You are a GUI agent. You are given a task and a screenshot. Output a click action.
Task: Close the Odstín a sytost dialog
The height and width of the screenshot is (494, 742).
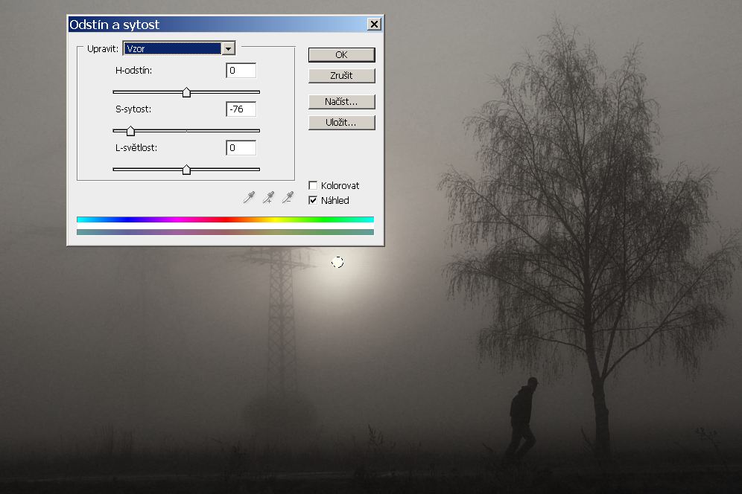pyautogui.click(x=374, y=25)
